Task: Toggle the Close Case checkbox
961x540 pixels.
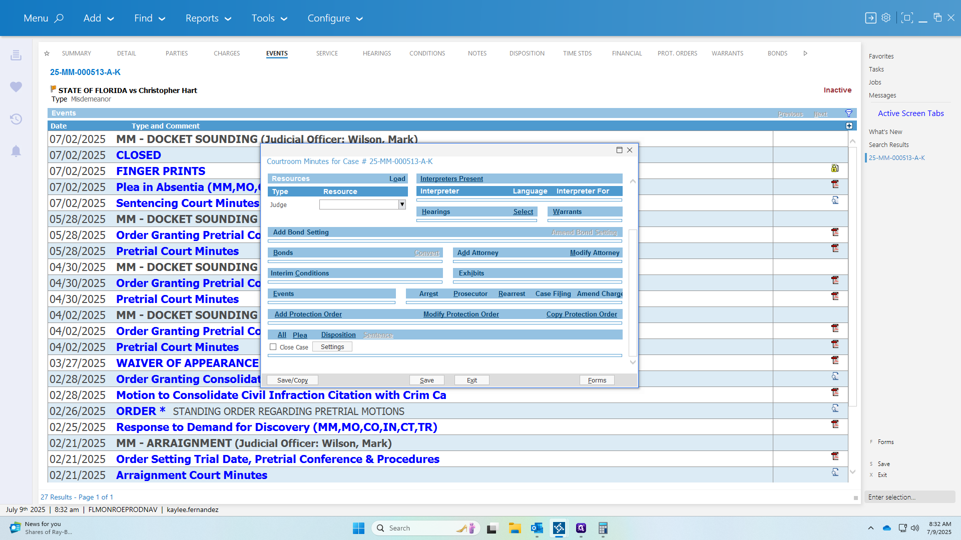Action: point(273,347)
